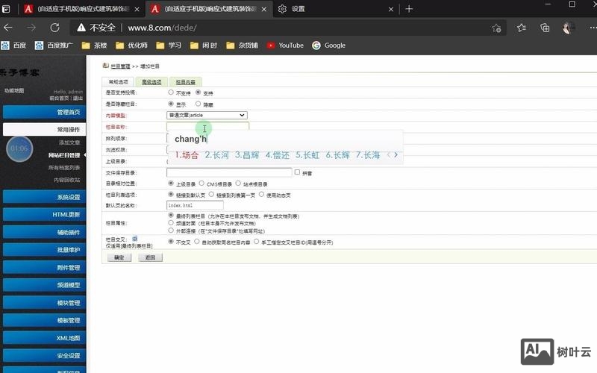Image resolution: width=597 pixels, height=373 pixels.
Task: Open the 闲时 bookmark folder
Action: tap(204, 46)
